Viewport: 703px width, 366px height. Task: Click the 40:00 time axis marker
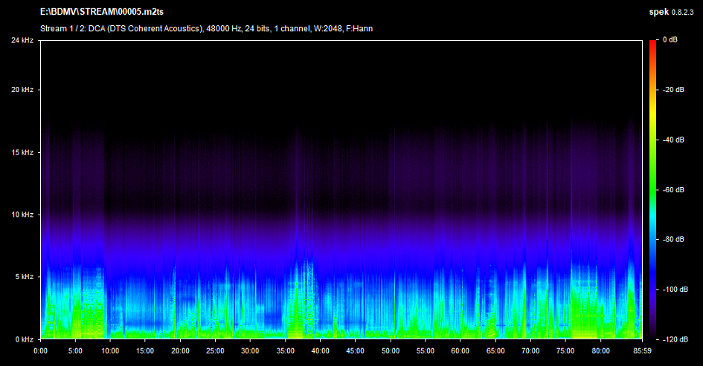click(321, 350)
